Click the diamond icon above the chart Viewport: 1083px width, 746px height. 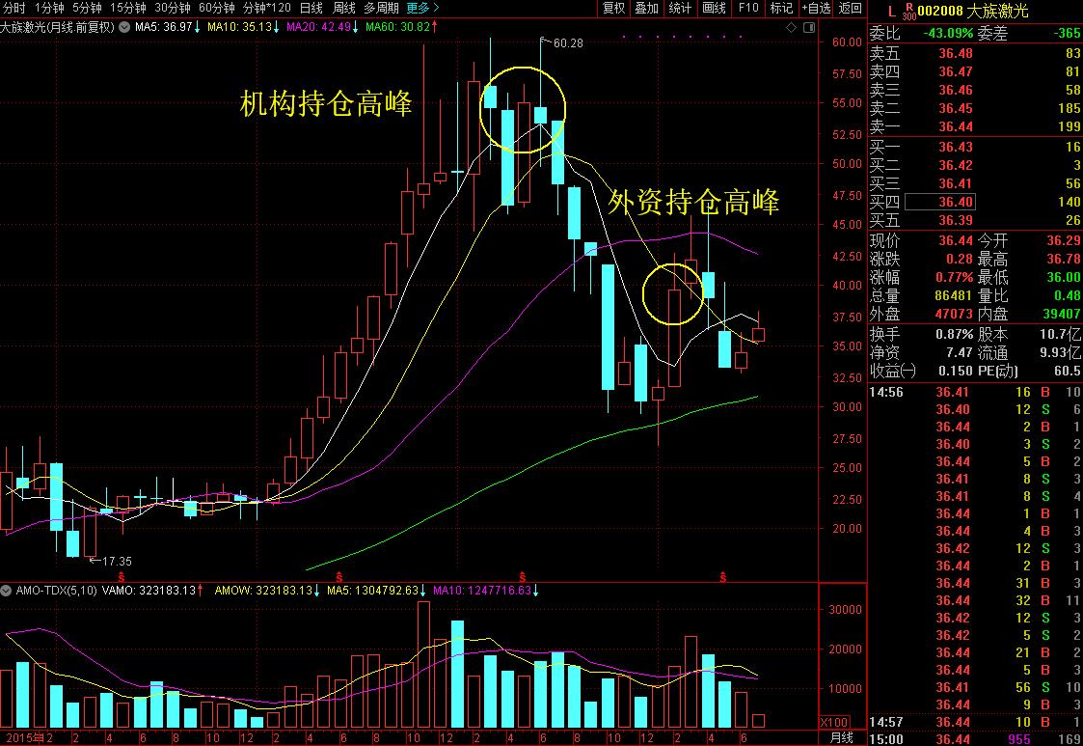pos(792,28)
